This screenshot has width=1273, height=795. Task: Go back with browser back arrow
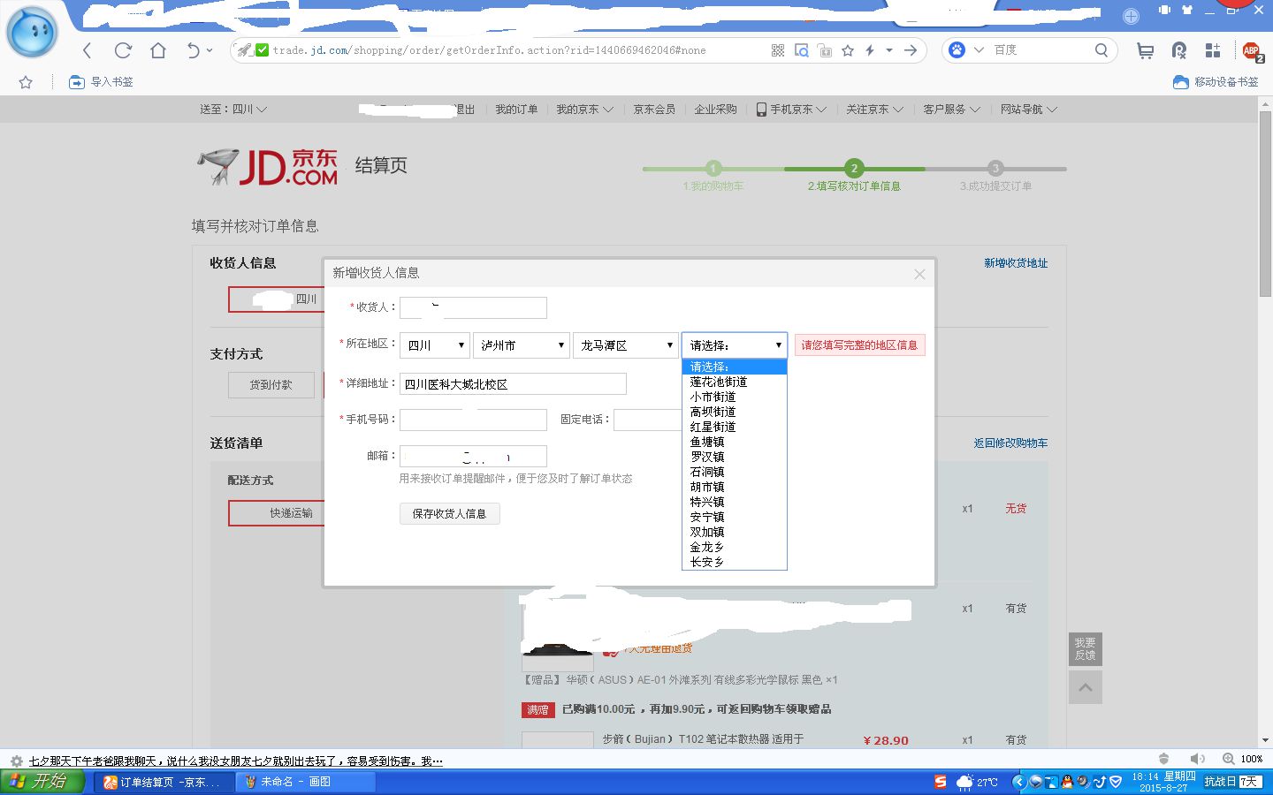[x=87, y=50]
